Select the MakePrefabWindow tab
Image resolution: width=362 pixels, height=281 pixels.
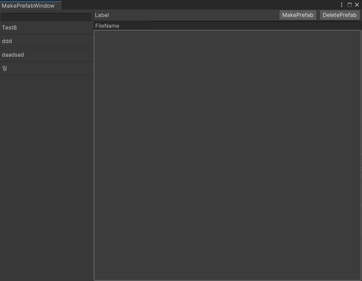coord(31,5)
